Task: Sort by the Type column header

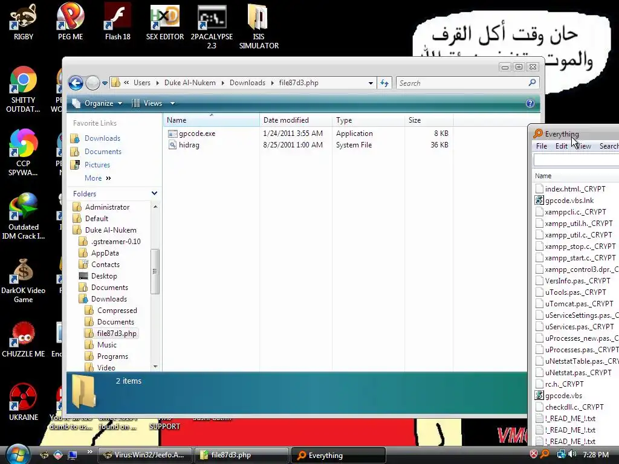Action: [x=368, y=120]
